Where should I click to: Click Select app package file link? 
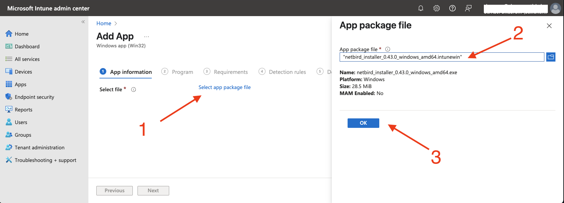click(x=224, y=87)
